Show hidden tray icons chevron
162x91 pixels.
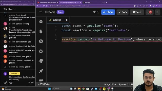[132, 89]
